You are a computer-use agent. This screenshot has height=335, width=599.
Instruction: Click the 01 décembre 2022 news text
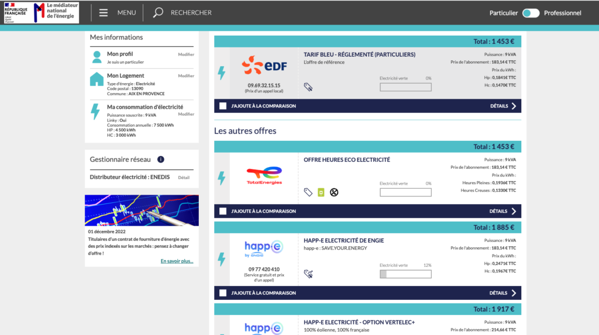(x=106, y=232)
